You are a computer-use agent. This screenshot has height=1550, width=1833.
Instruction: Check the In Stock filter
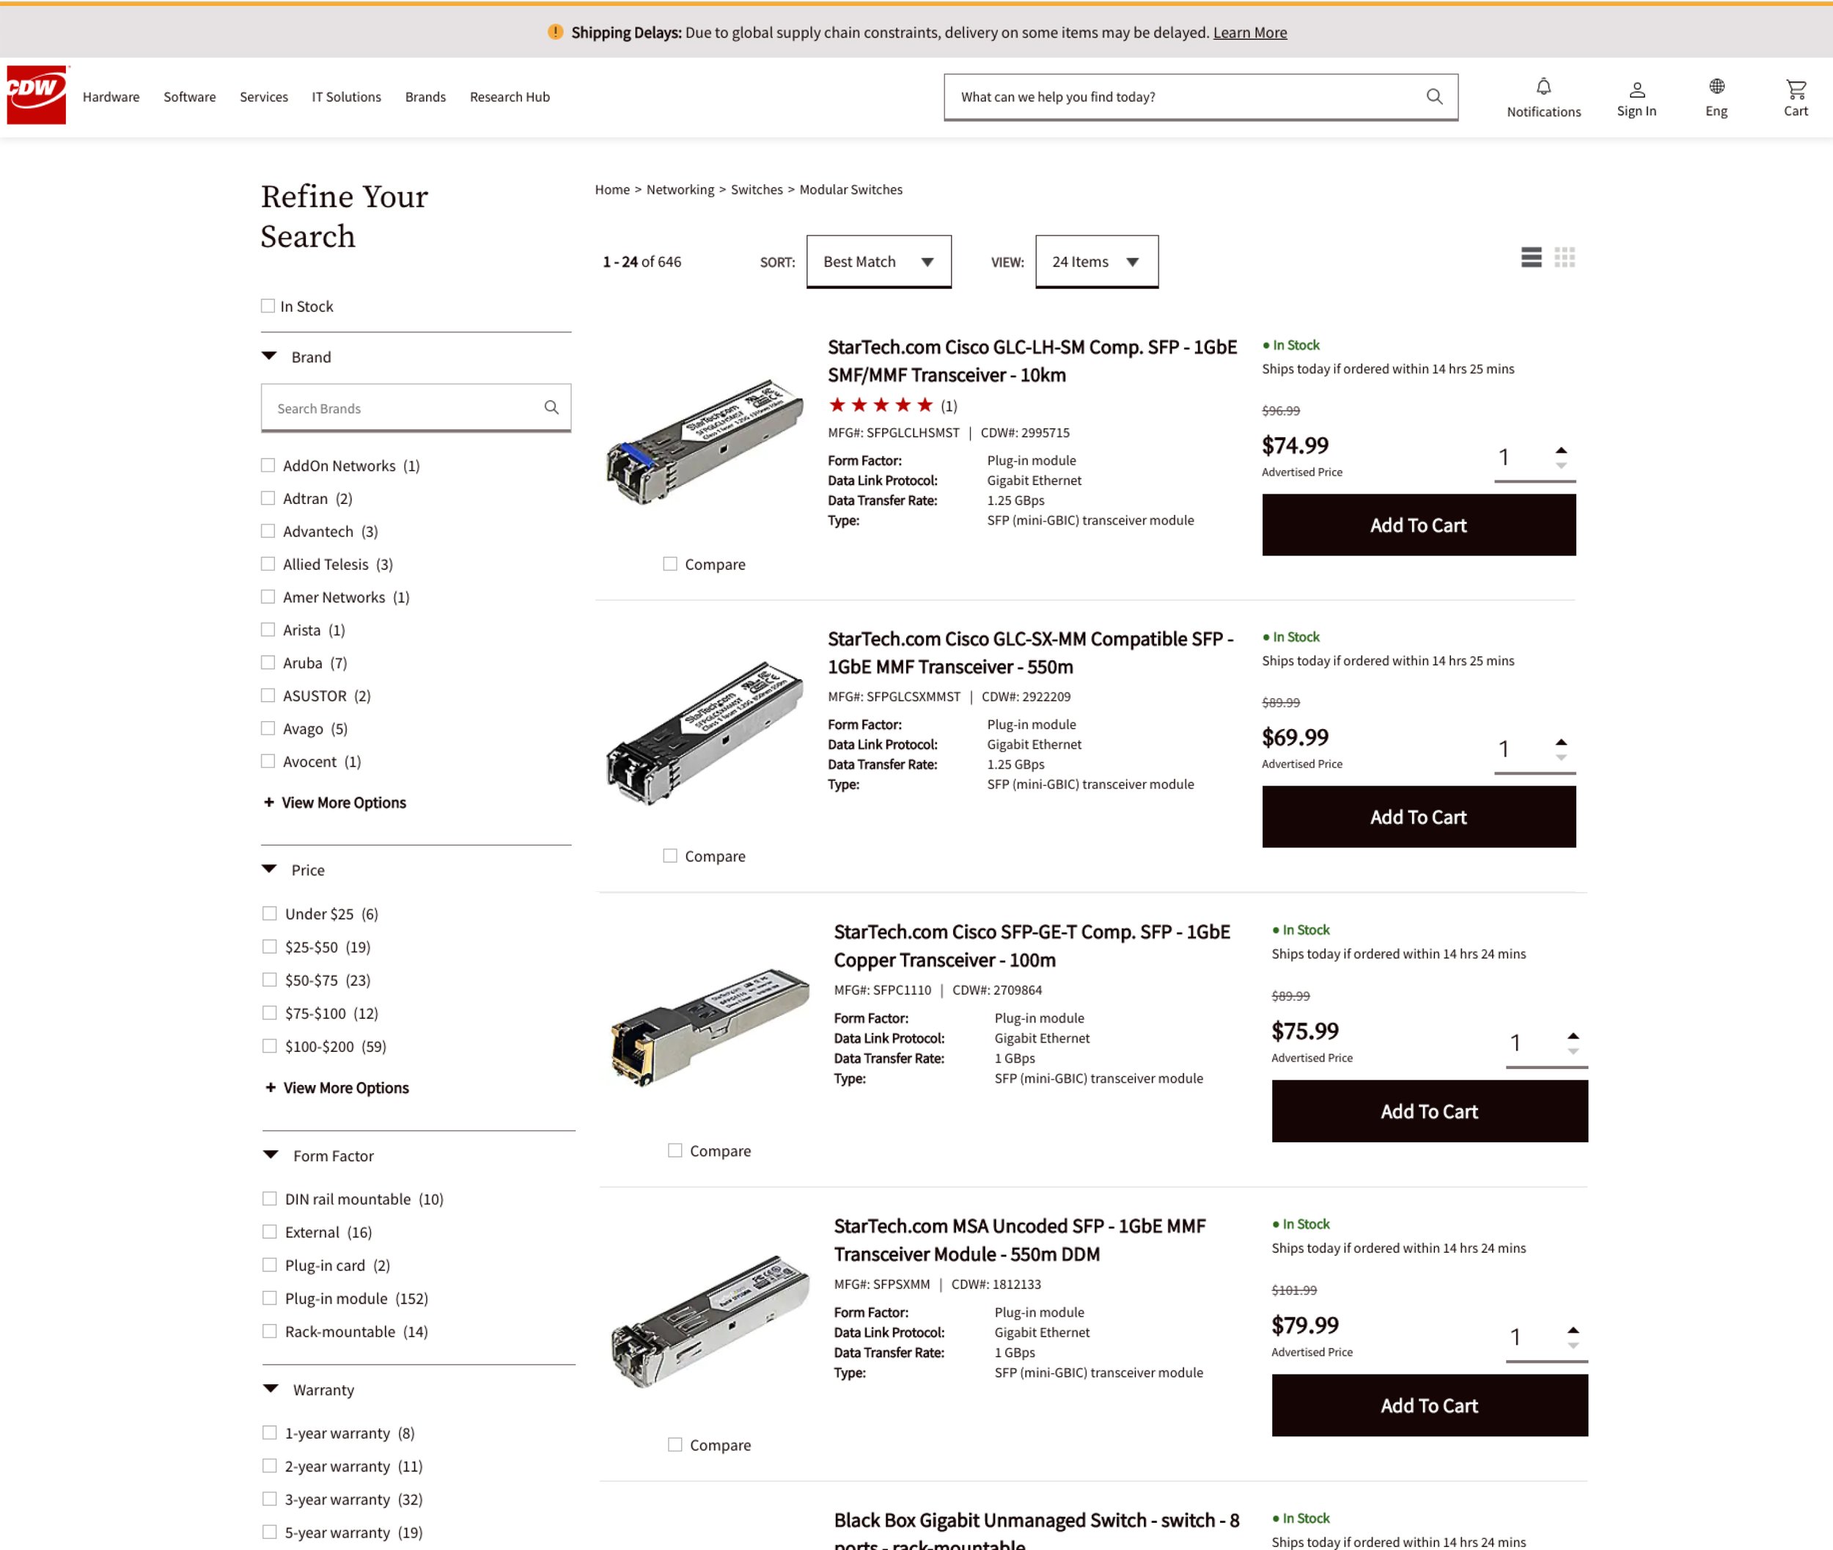[268, 306]
